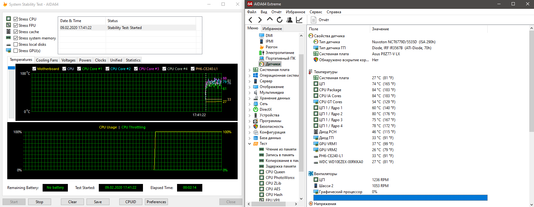Toggle Stress system memory checkbox
The width and height of the screenshot is (534, 207).
[15, 38]
